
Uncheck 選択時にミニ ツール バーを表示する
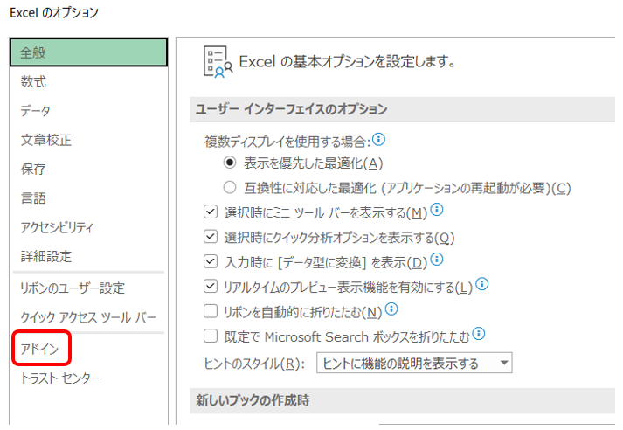[211, 212]
